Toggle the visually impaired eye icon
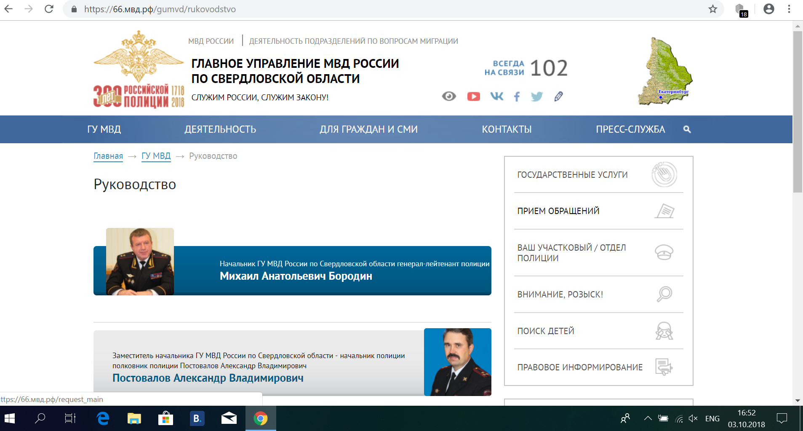This screenshot has width=803, height=431. [x=449, y=96]
